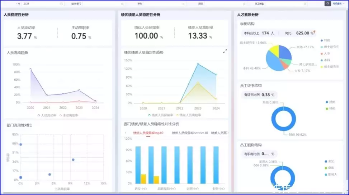Screen dimensions: 349x195
Task: Toggle 大专 in the education legend
Action: point(325,54)
